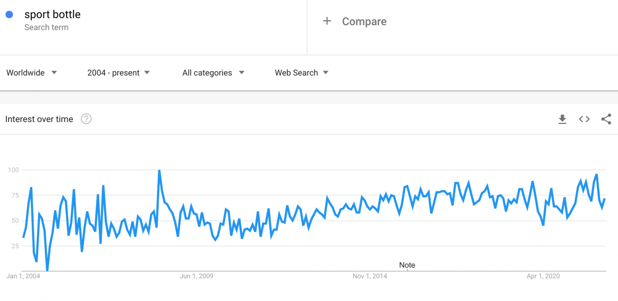Click the Jan 1, 2004 axis label

tap(23, 276)
